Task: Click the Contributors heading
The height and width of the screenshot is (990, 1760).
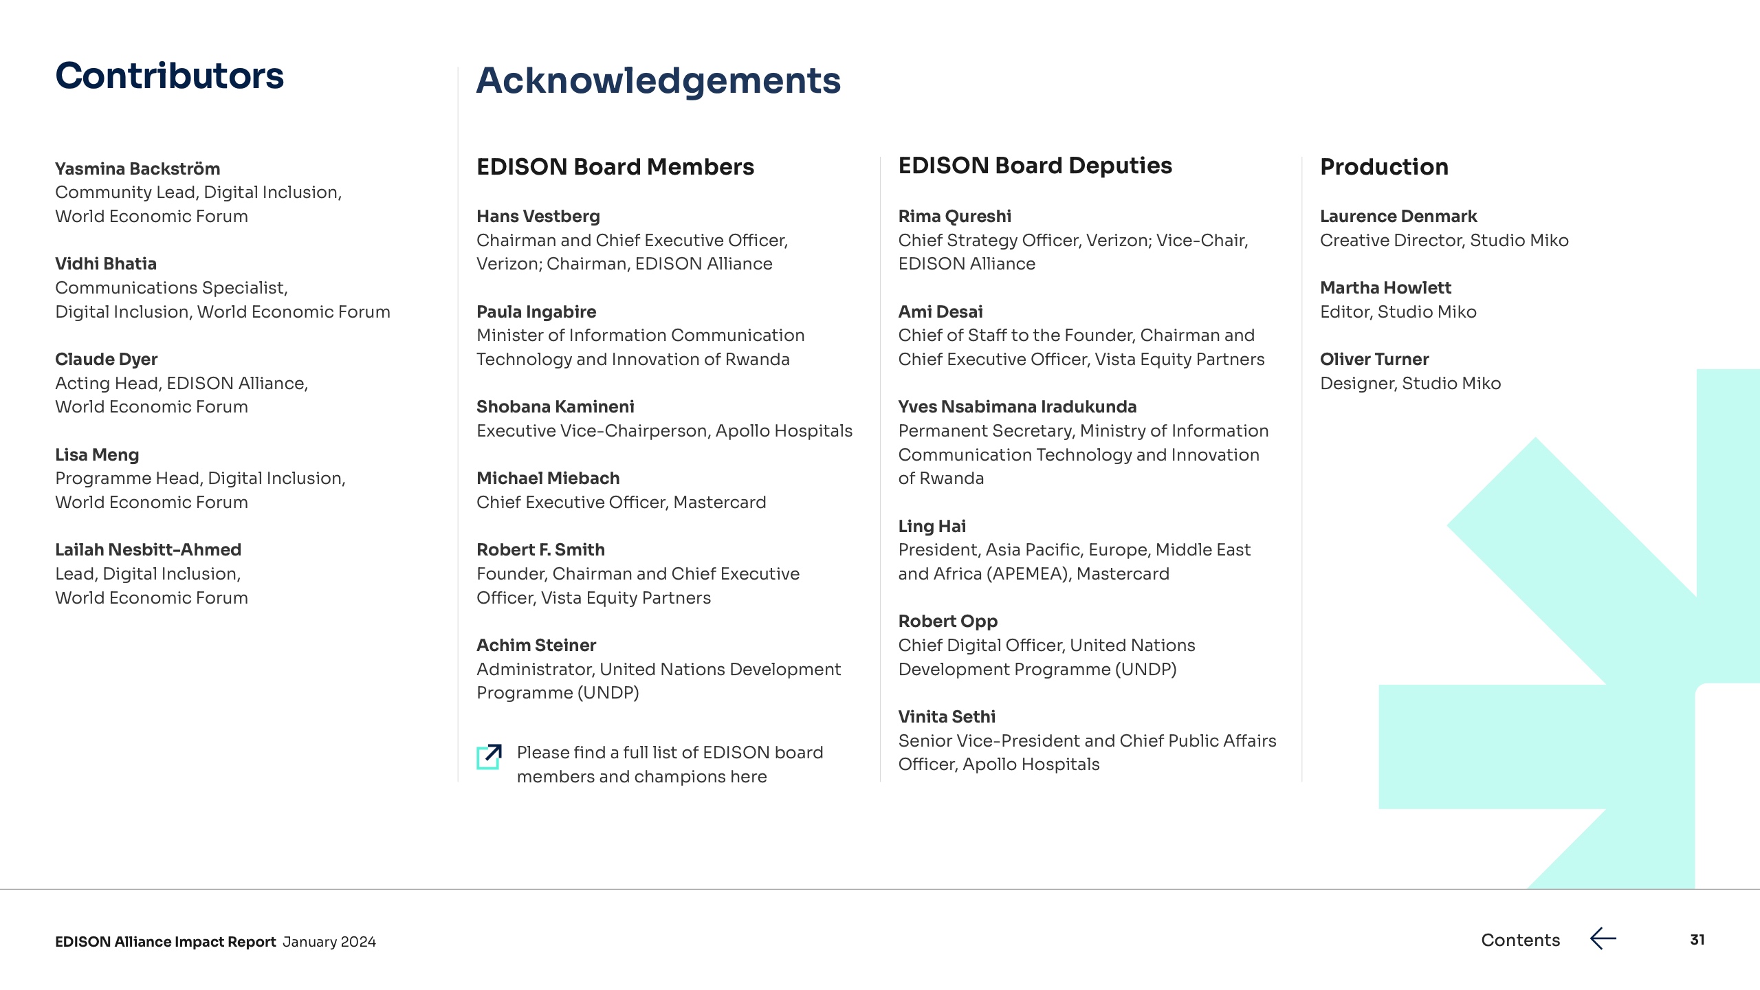Action: [x=169, y=76]
